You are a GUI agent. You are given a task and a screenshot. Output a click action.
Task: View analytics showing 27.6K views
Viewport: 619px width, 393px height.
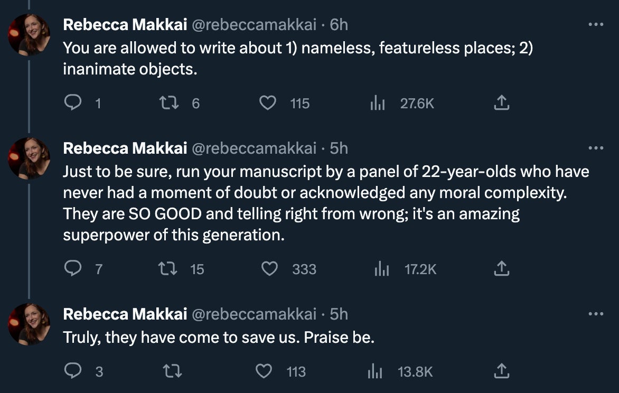pos(376,104)
